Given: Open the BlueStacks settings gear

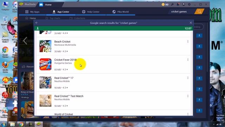Looking at the screenshot, I should click(x=189, y=5).
